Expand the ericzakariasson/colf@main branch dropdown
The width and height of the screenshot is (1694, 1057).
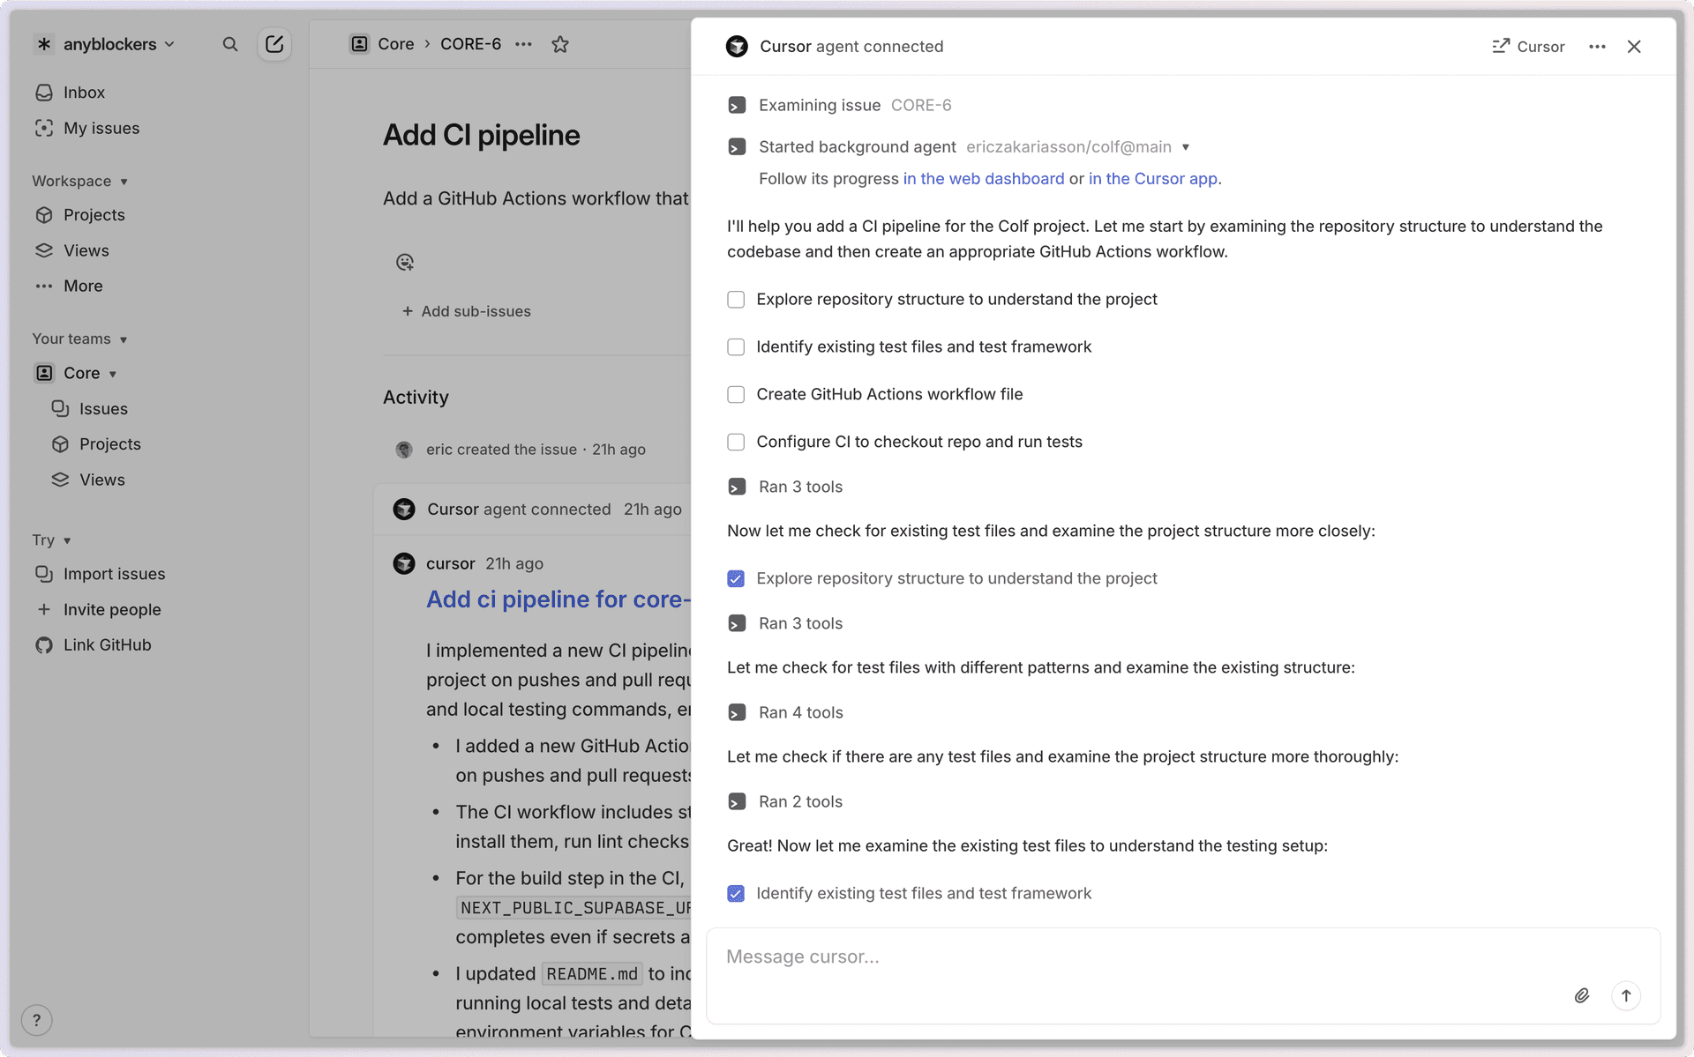point(1186,147)
